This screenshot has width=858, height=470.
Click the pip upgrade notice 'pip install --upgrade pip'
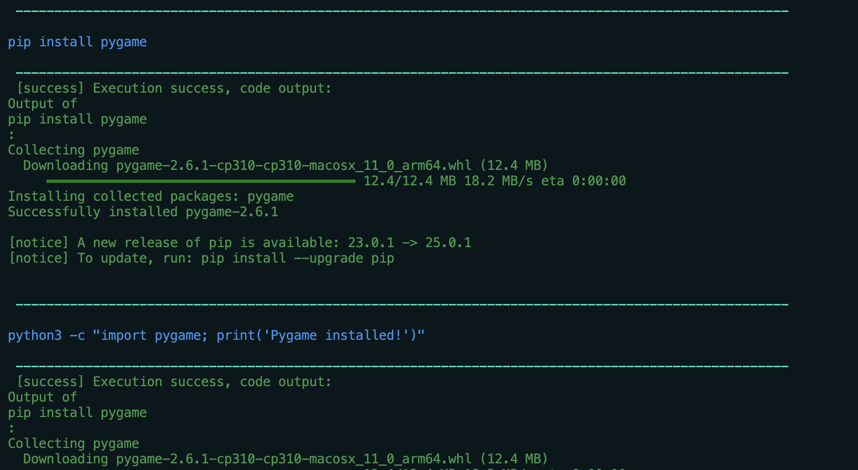(298, 258)
